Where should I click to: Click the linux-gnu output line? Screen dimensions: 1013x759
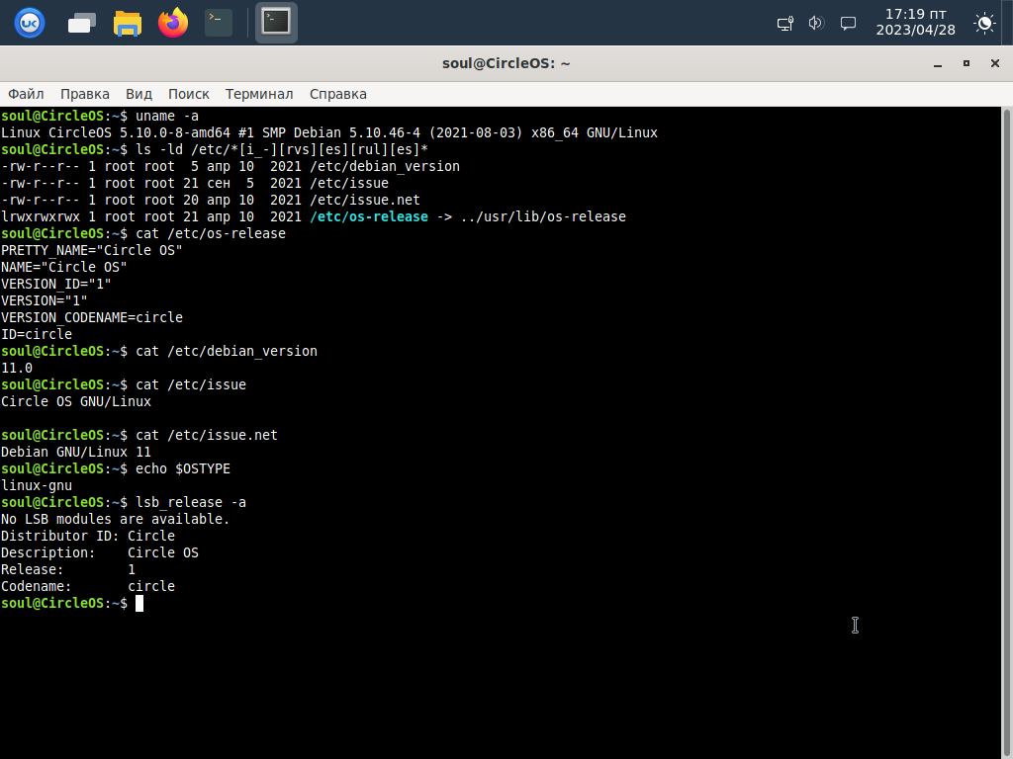[x=37, y=485]
